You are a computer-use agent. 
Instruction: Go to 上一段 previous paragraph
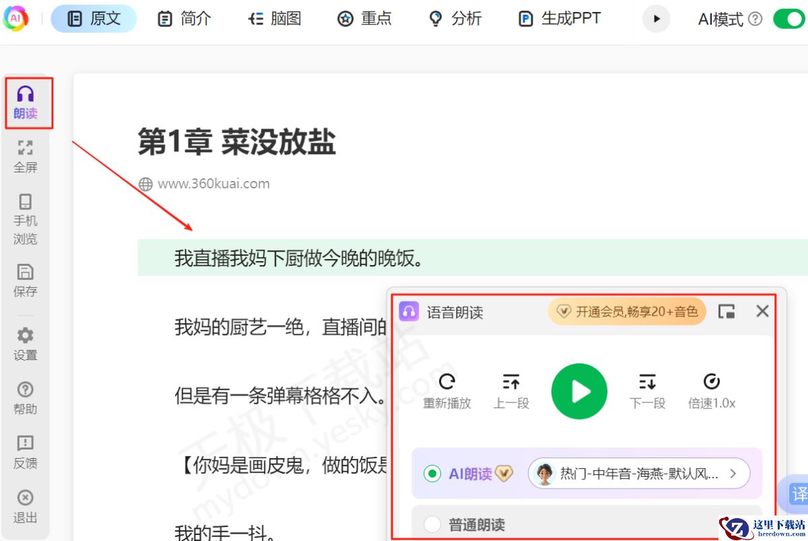coord(512,391)
